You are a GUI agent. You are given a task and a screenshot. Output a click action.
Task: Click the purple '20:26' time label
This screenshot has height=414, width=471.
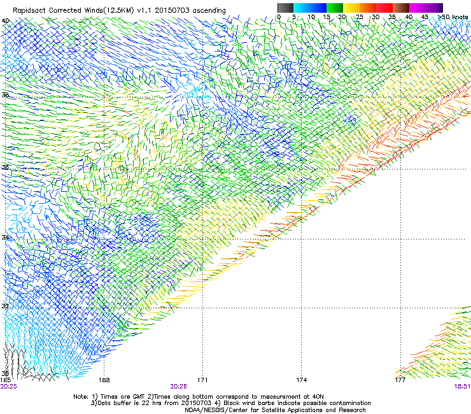coord(178,387)
